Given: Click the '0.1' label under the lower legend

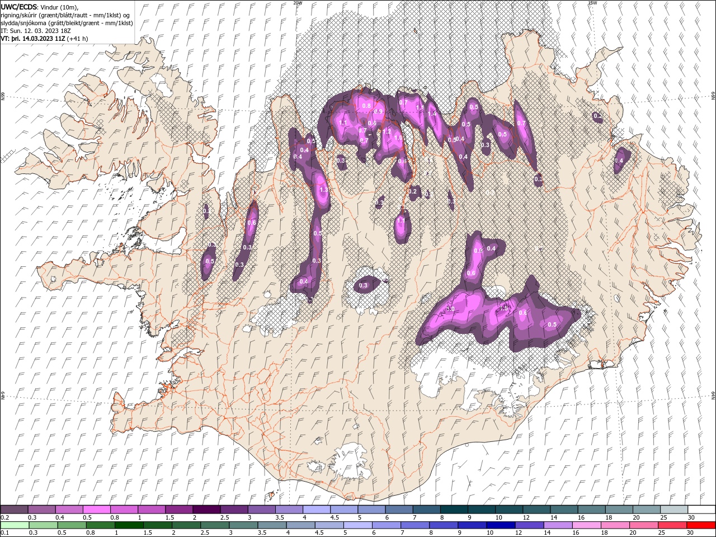Looking at the screenshot, I should point(4,533).
